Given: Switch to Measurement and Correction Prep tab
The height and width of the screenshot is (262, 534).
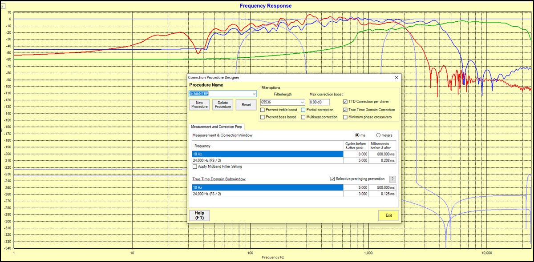Looking at the screenshot, I should [x=216, y=127].
